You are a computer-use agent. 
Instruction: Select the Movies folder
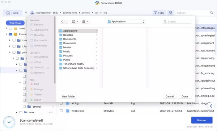(78, 47)
